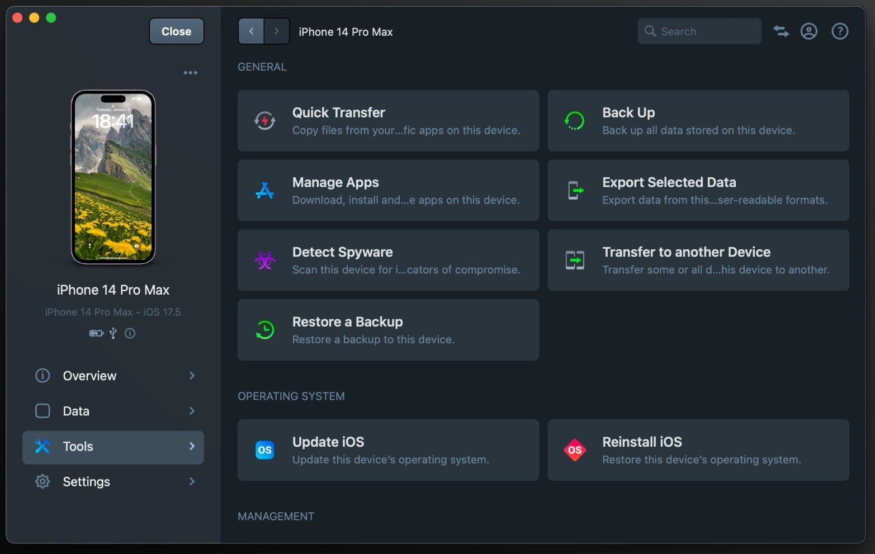The height and width of the screenshot is (554, 875).
Task: Click the Transfer to another Device icon
Action: 575,260
